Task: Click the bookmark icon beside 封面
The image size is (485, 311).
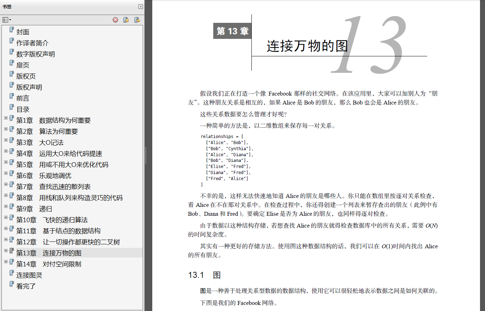Action: (12, 30)
